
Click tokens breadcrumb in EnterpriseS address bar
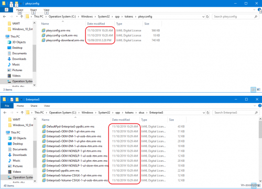tap(129, 113)
